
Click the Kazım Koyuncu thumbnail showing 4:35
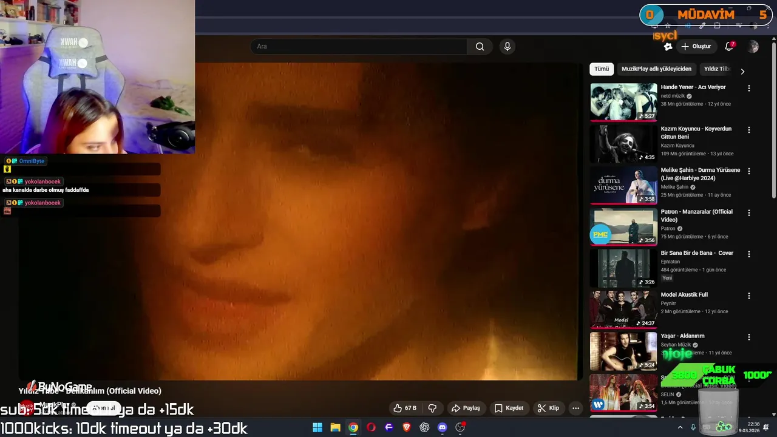point(623,144)
